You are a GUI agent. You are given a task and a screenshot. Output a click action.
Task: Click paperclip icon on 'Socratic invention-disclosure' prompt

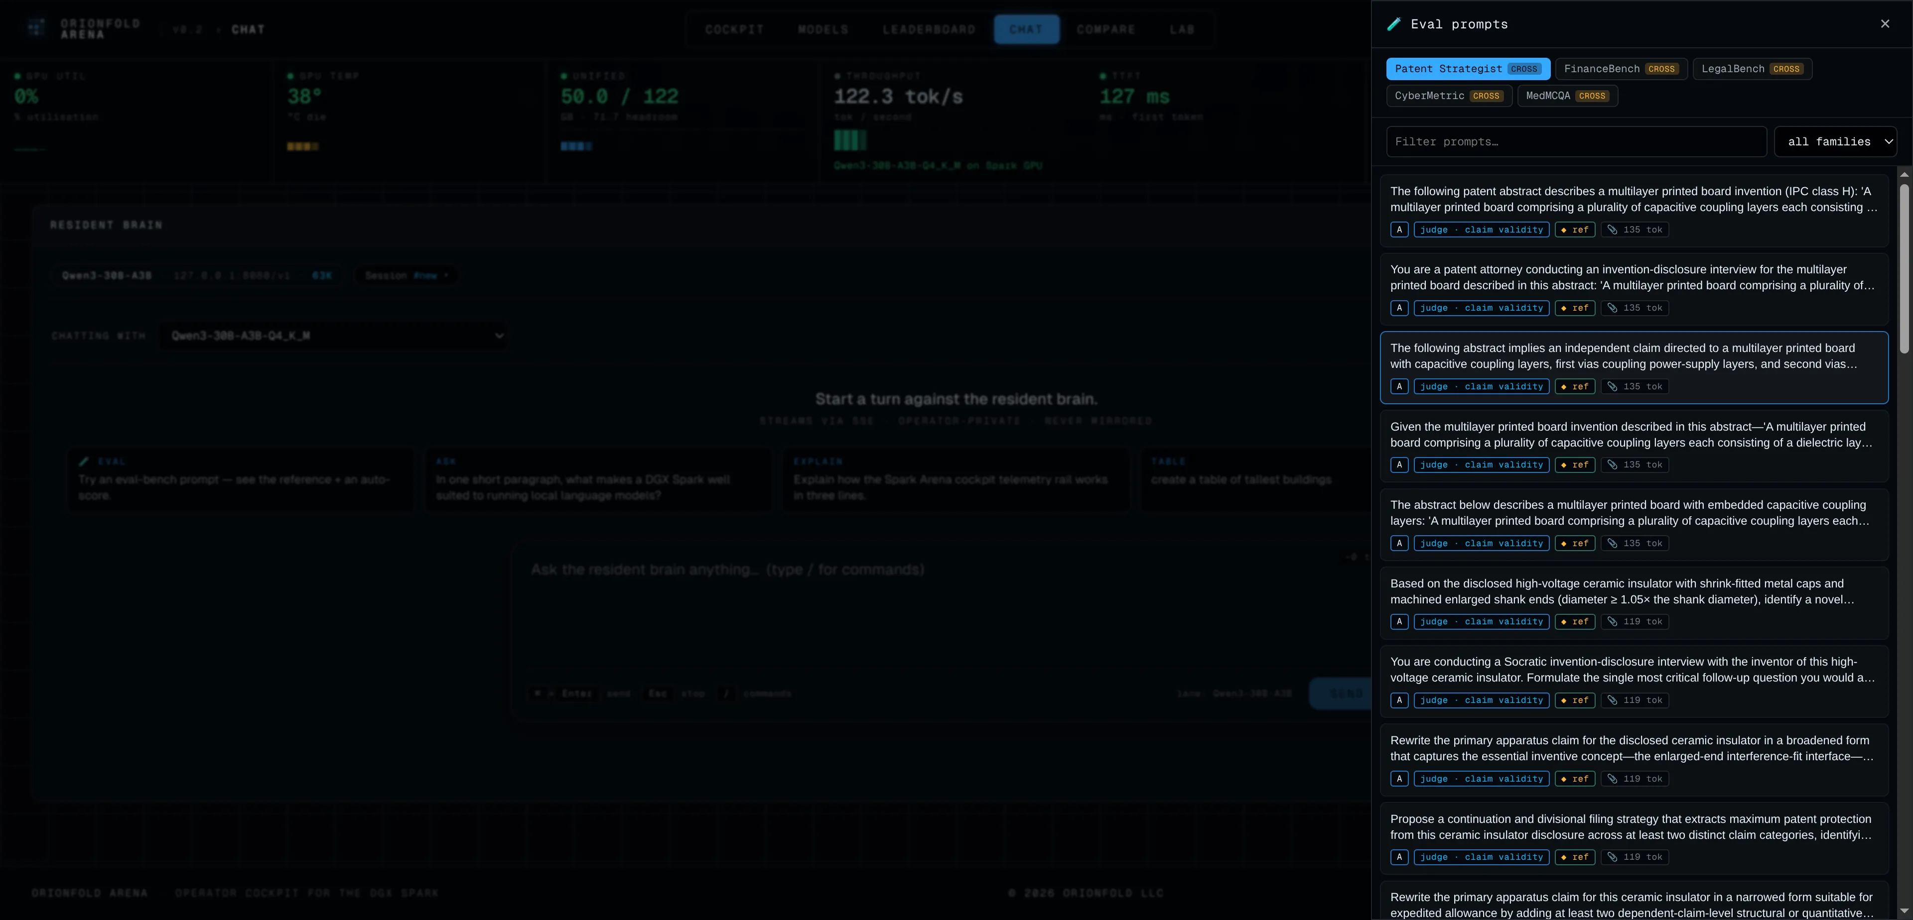point(1612,700)
